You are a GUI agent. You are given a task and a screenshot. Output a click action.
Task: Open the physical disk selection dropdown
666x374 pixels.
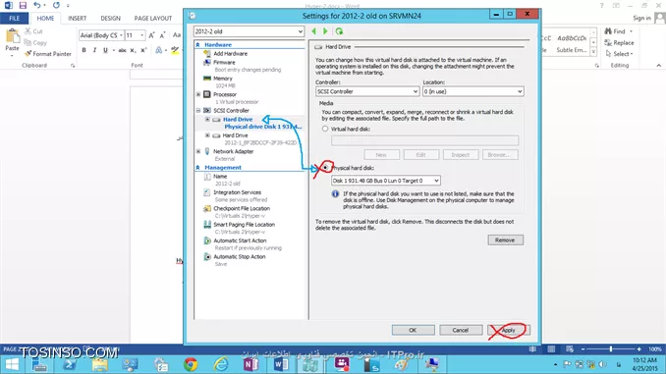(x=386, y=181)
